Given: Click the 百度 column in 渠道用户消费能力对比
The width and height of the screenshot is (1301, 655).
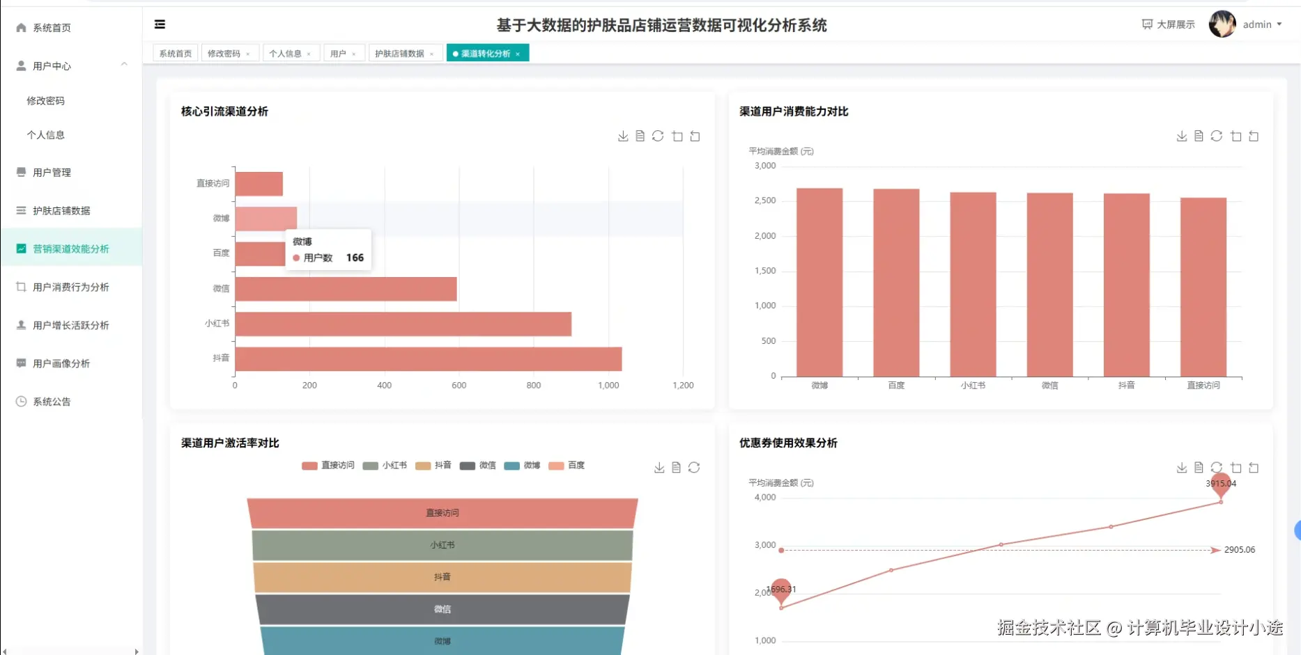Looking at the screenshot, I should 896,283.
